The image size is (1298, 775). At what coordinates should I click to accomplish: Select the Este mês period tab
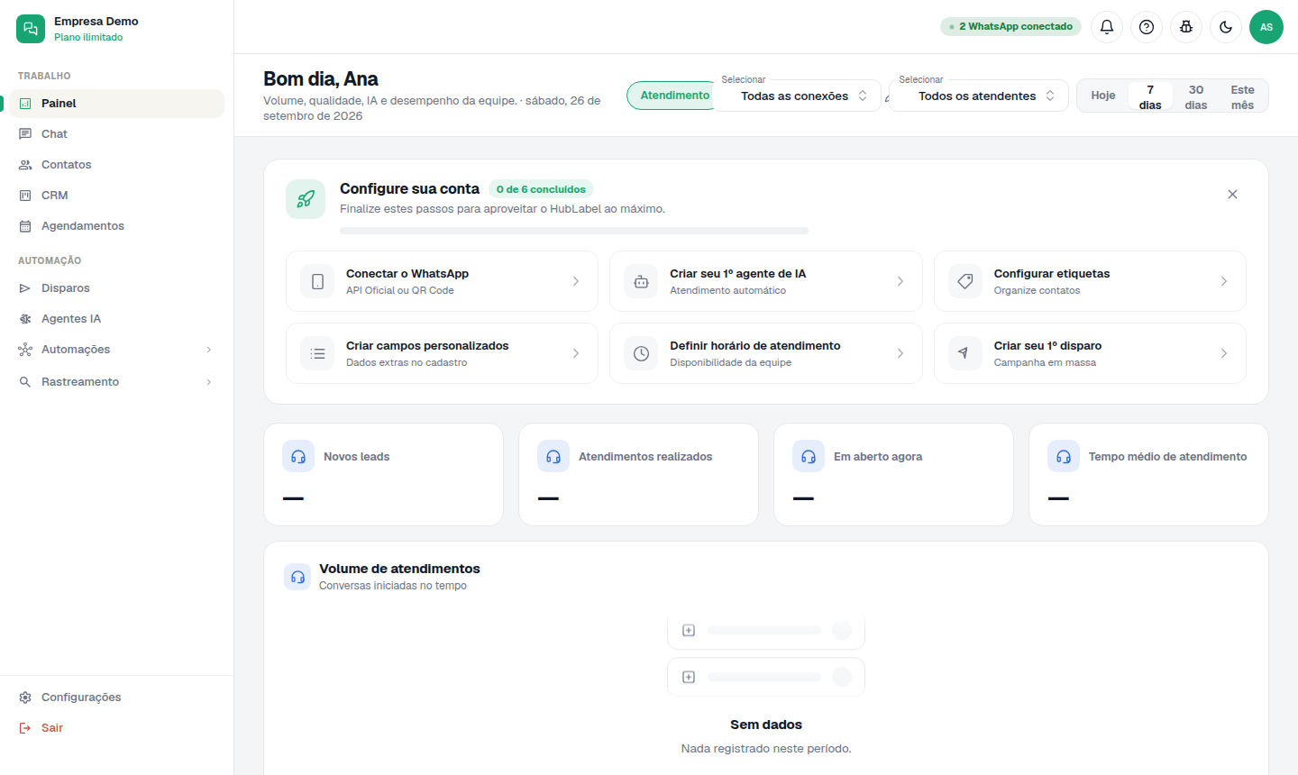(1243, 96)
